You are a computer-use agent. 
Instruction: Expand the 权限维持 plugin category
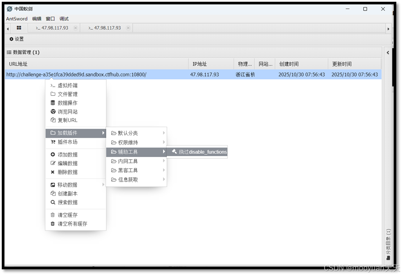(x=136, y=143)
